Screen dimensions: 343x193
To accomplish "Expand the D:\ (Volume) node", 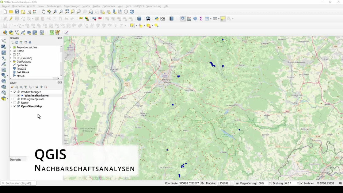I will point(11,58).
